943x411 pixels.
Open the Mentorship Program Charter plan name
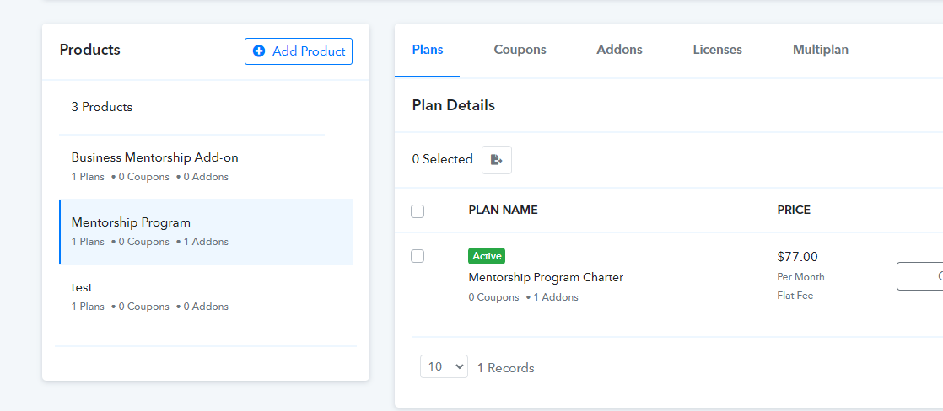point(546,278)
